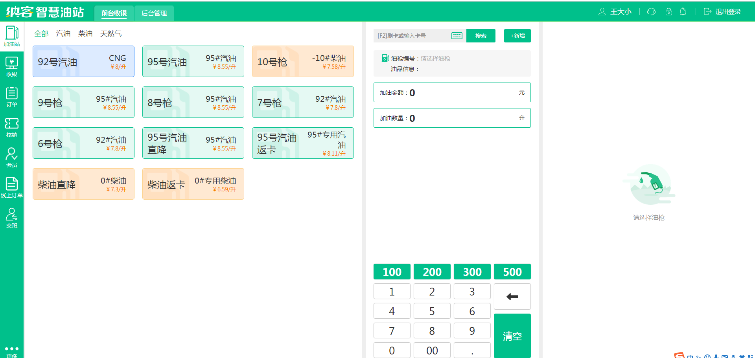This screenshot has width=755, height=358.
Task: Open the notification bell icon
Action: [x=683, y=12]
